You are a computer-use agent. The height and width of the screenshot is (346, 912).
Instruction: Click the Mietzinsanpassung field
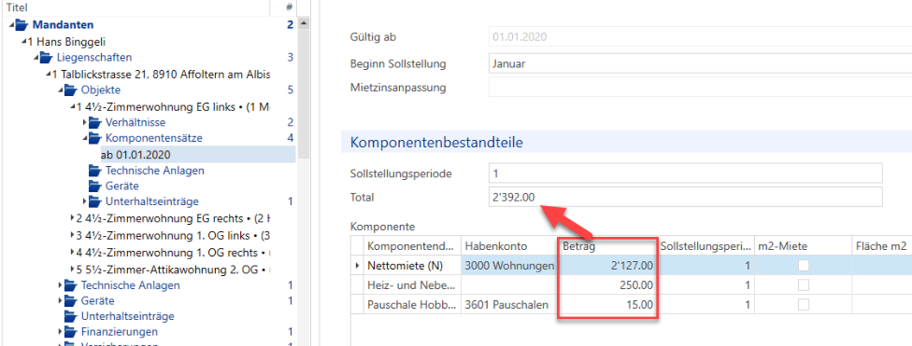coord(700,88)
